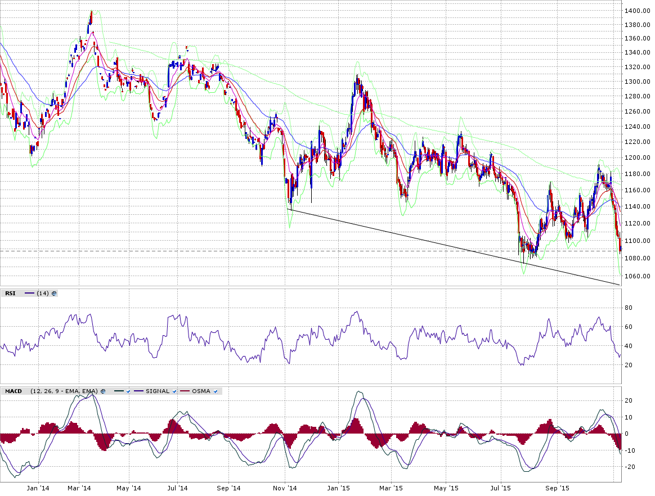The image size is (655, 496).
Task: Toggle the OSMA histogram checkbox
Action: pyautogui.click(x=216, y=391)
